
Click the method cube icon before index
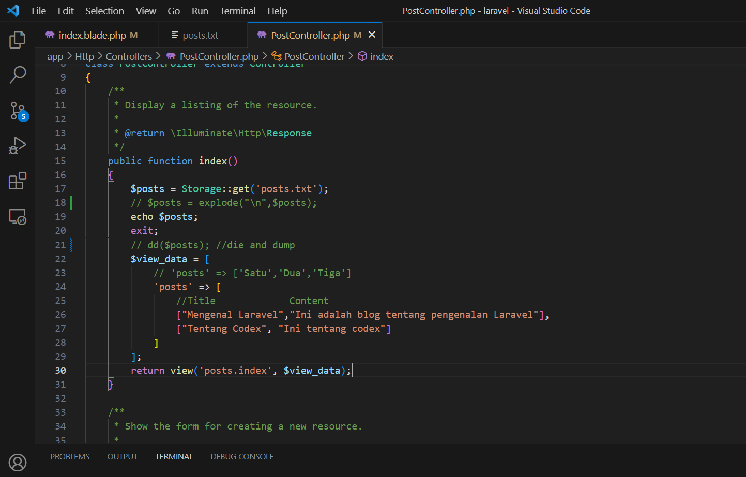click(x=362, y=56)
